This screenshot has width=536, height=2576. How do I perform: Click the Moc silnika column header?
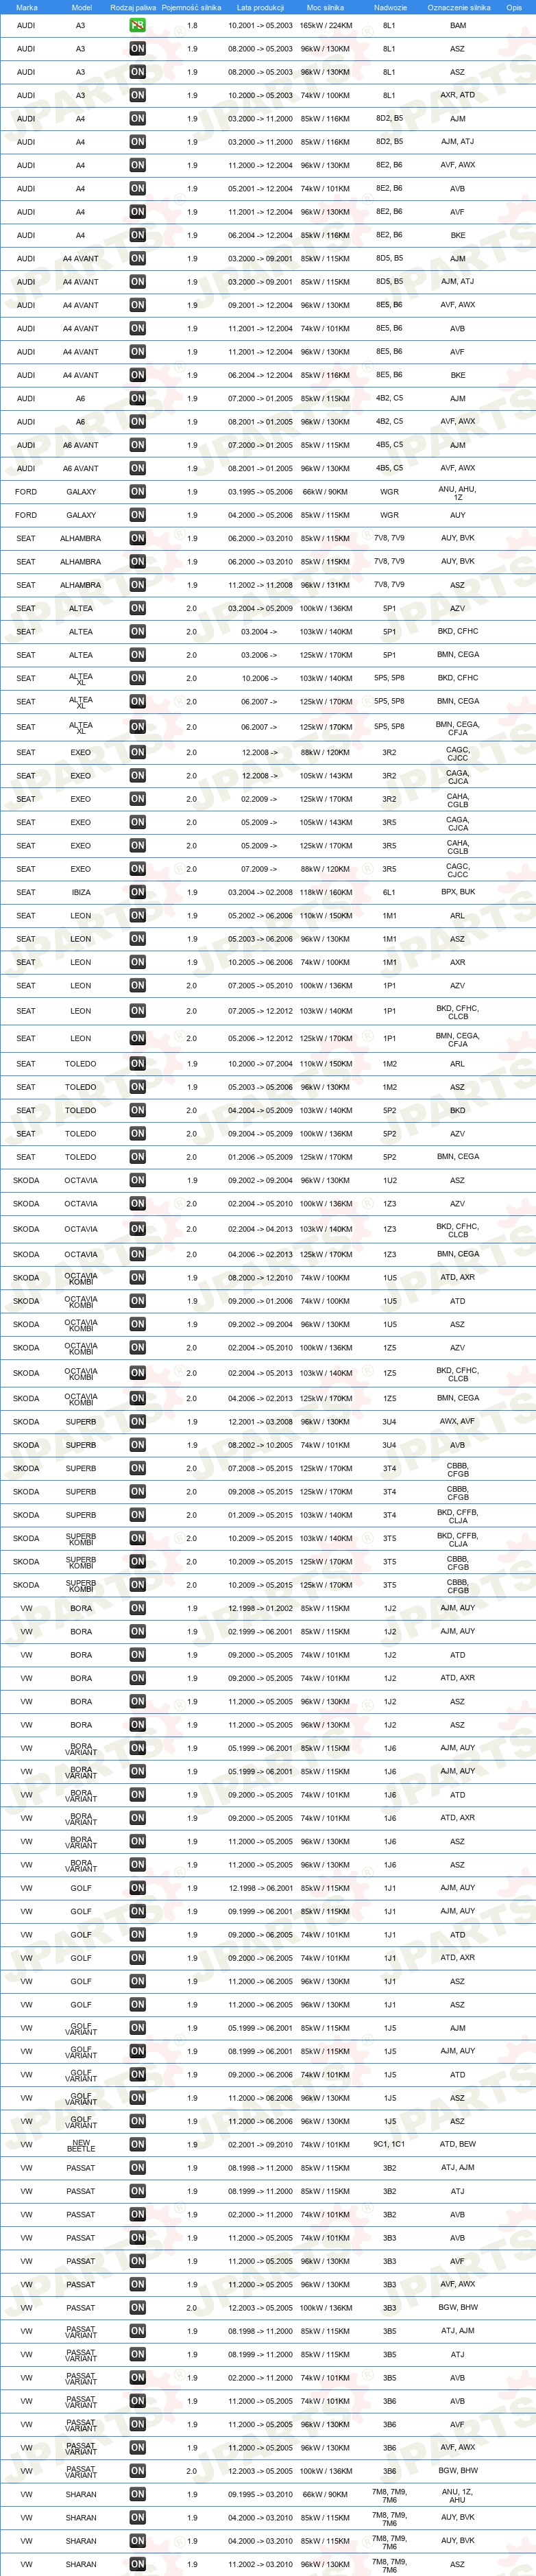(325, 7)
